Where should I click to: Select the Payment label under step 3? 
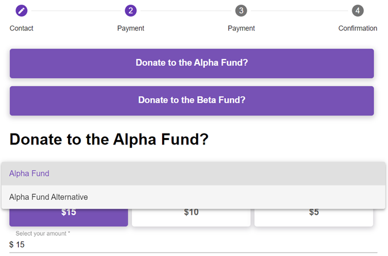pyautogui.click(x=241, y=28)
